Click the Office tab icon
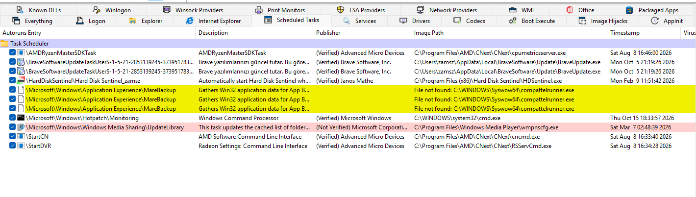This screenshot has height=197, width=696. pyautogui.click(x=570, y=10)
